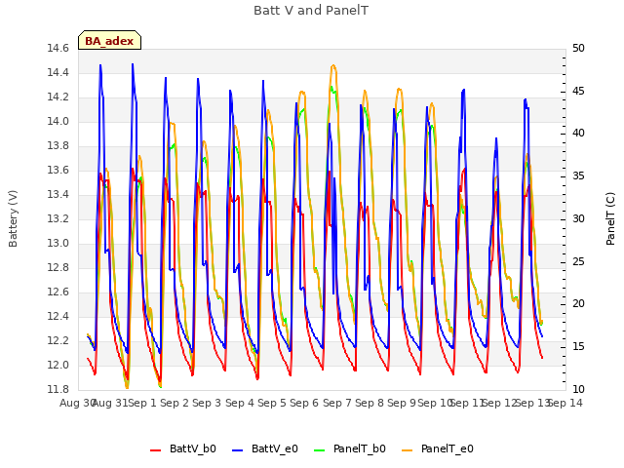Click the 15 tick on PanelT axis
624x468 pixels.
[x=578, y=347]
